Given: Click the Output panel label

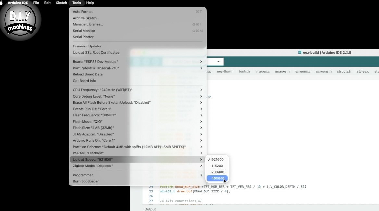Looking at the screenshot, I should 150,209.
